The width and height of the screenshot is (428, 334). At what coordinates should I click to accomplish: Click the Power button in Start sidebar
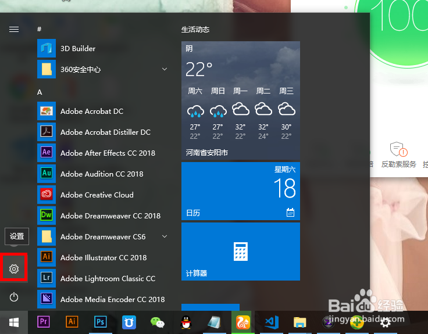coord(14,297)
